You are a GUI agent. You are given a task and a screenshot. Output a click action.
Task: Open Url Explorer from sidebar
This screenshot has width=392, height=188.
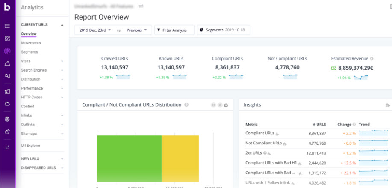point(31,146)
